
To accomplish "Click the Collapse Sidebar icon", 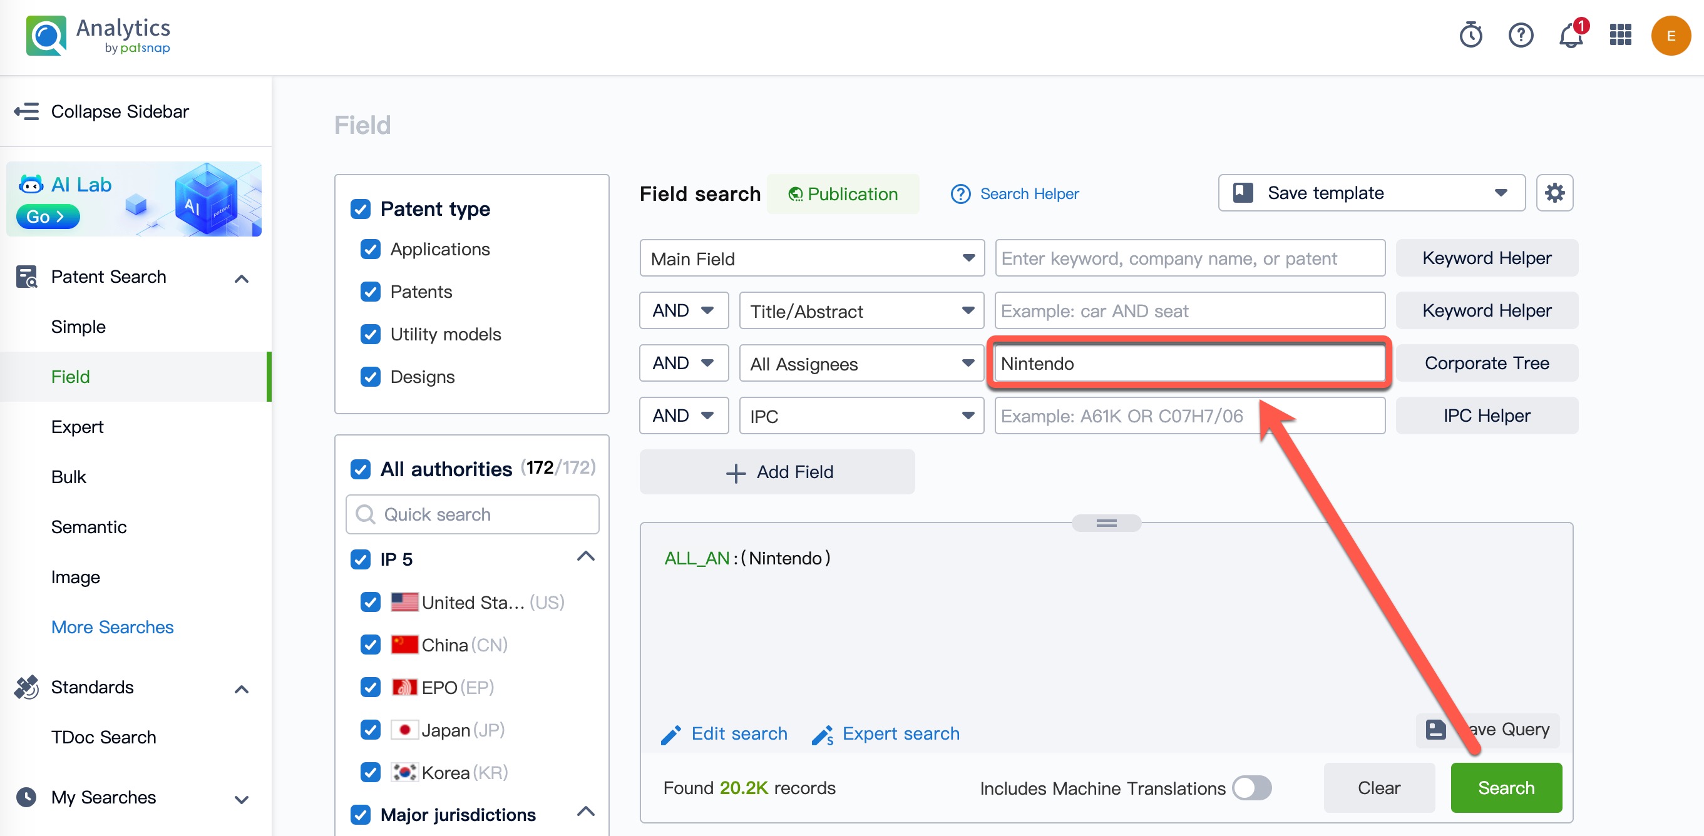I will coord(26,111).
